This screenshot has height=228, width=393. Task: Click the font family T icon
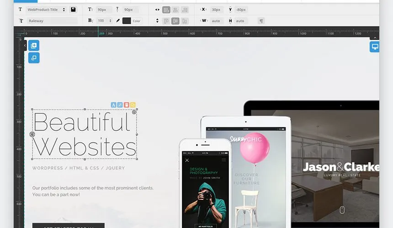[x=21, y=21]
